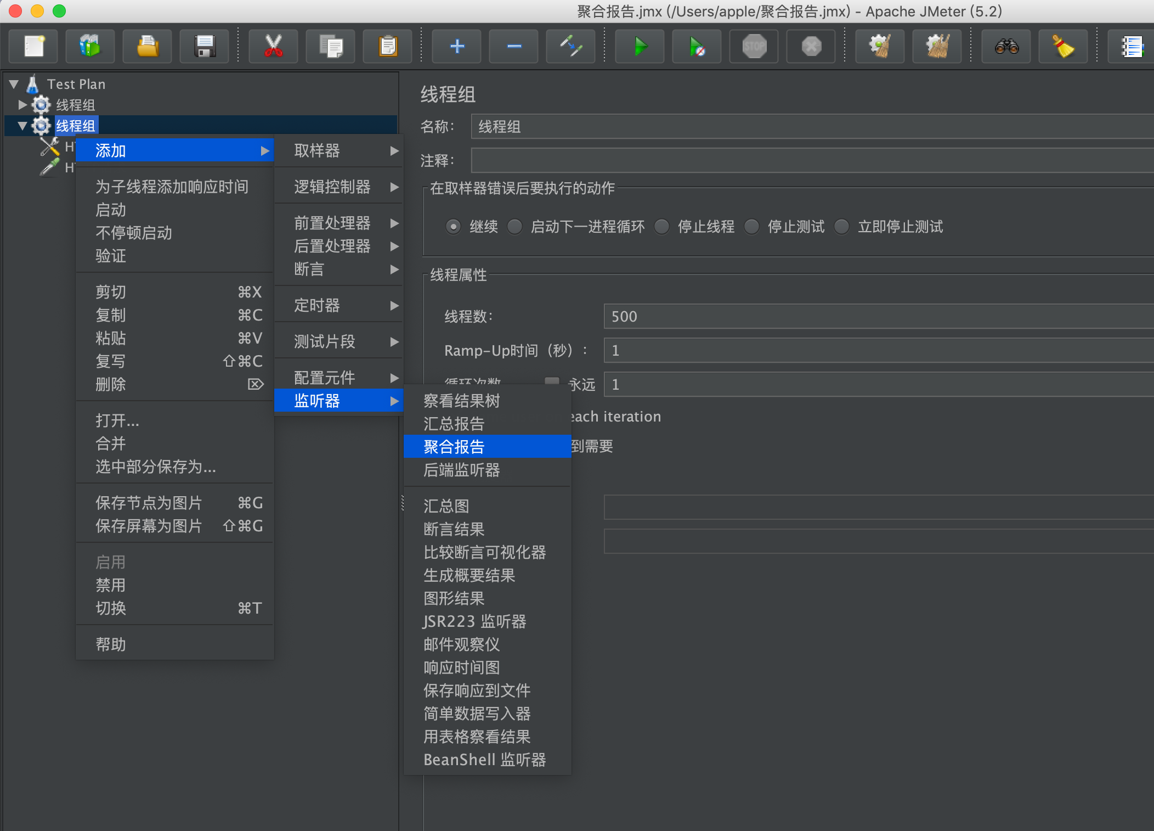Click the gear icon of first 线程组
1154x831 pixels.
41,104
